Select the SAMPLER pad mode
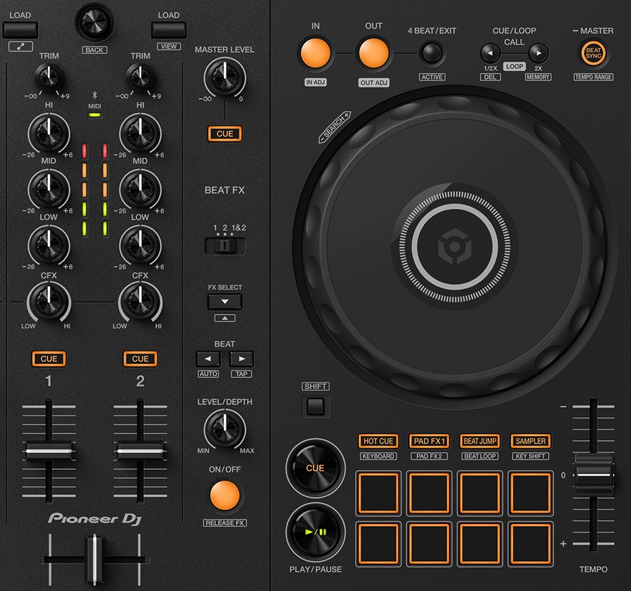The width and height of the screenshot is (631, 591). 531,442
